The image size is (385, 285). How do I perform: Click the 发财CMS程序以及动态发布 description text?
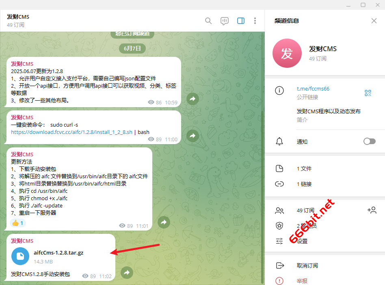click(329, 111)
